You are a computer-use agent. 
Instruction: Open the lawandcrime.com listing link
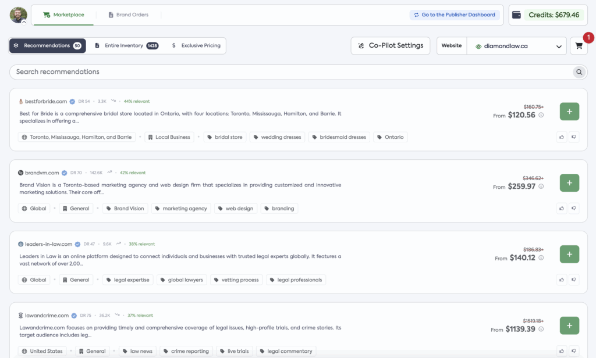[x=47, y=316]
